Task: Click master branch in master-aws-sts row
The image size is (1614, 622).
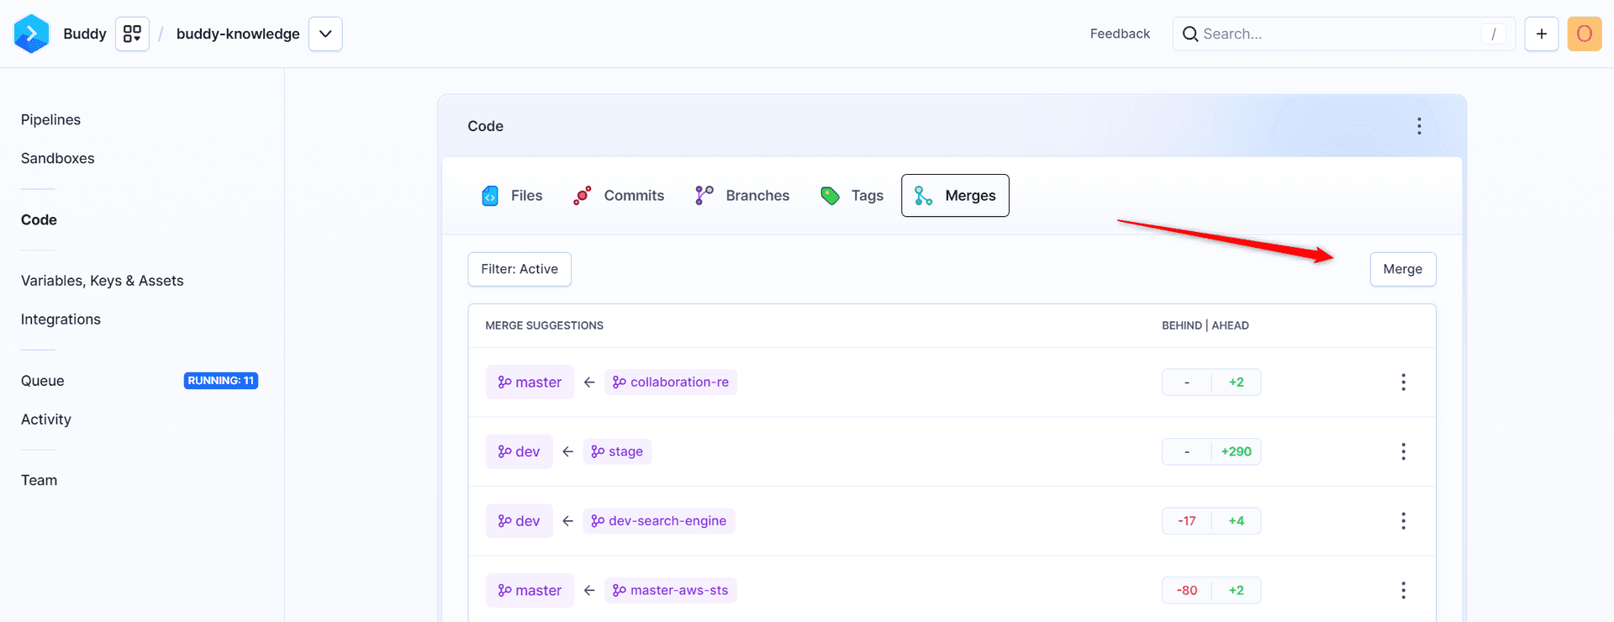Action: tap(530, 590)
